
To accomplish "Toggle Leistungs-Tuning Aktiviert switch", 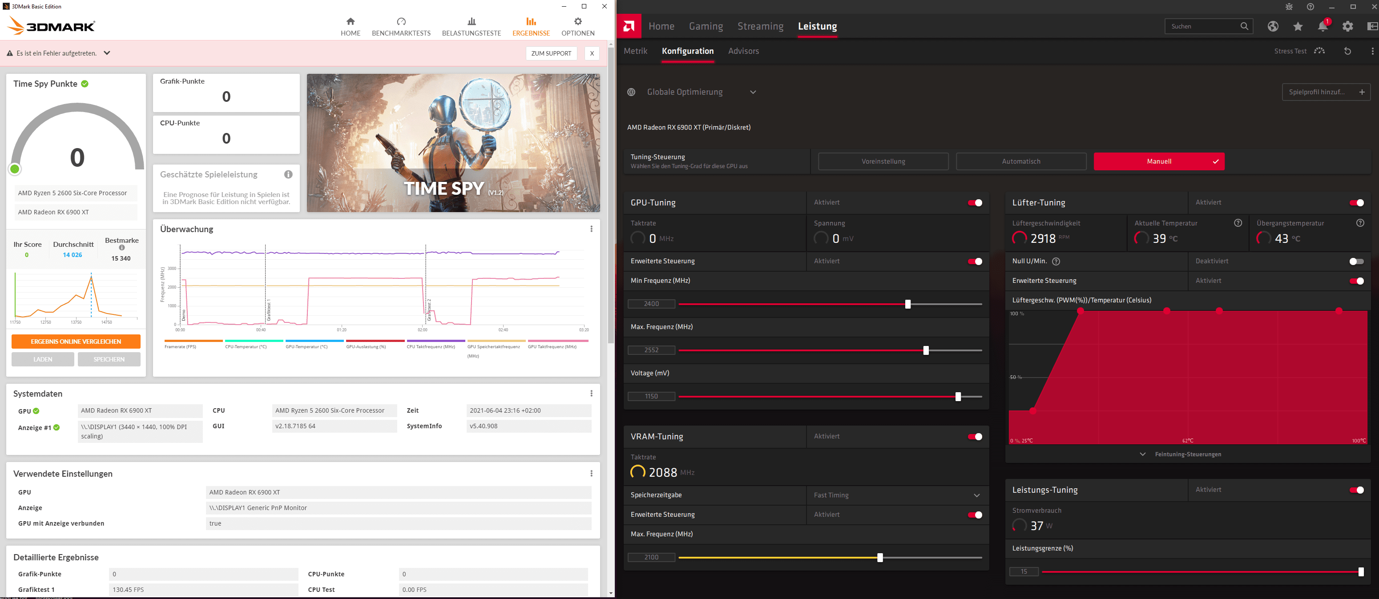I will [x=1356, y=490].
